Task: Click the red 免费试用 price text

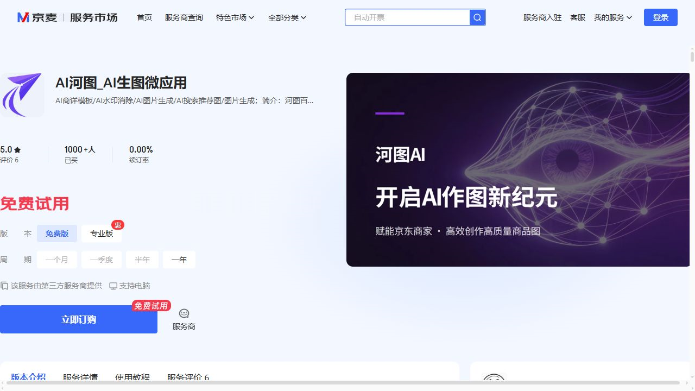Action: point(35,204)
